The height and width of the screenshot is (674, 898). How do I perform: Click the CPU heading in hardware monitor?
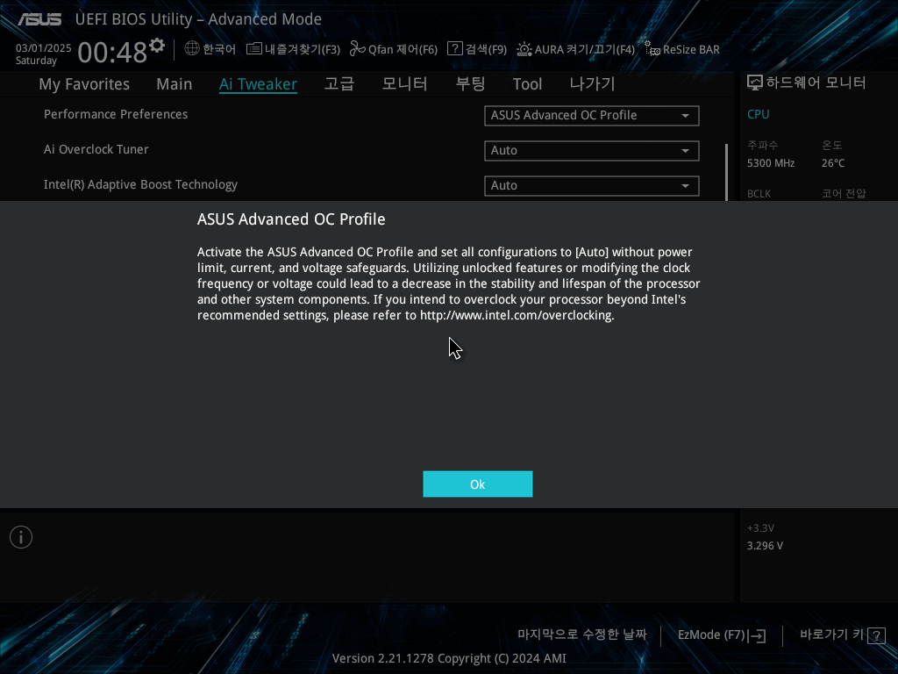pyautogui.click(x=759, y=114)
